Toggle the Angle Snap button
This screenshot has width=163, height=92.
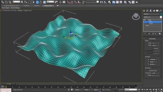click(72, 2)
